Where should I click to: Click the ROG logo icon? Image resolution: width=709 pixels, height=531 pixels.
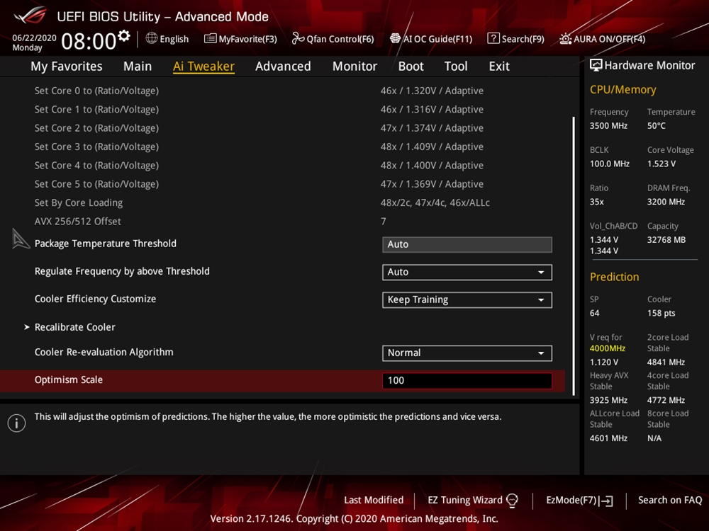click(30, 16)
